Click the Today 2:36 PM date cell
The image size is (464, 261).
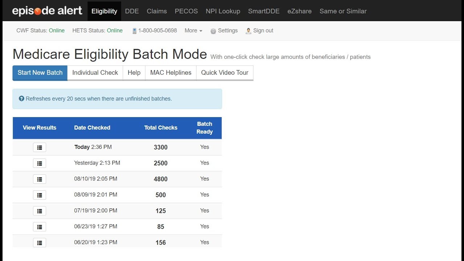(x=93, y=147)
